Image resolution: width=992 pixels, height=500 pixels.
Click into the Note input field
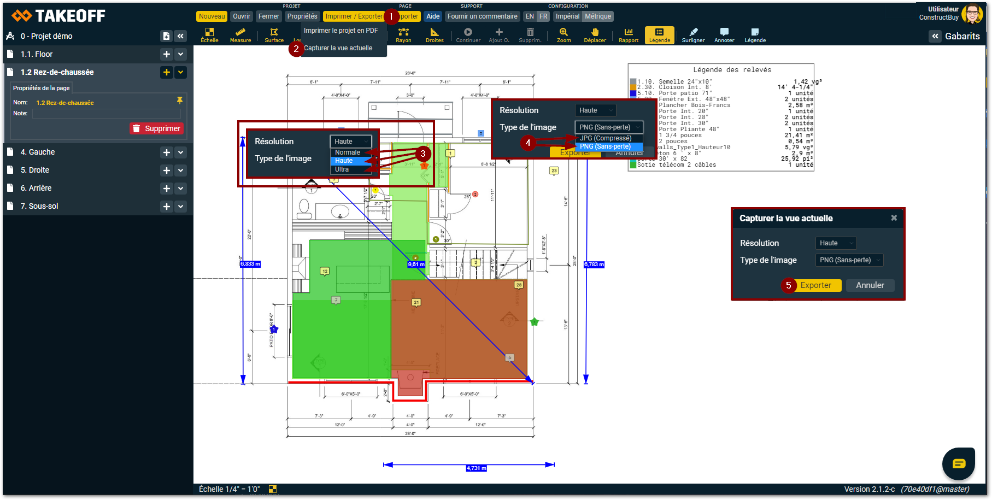(x=106, y=114)
